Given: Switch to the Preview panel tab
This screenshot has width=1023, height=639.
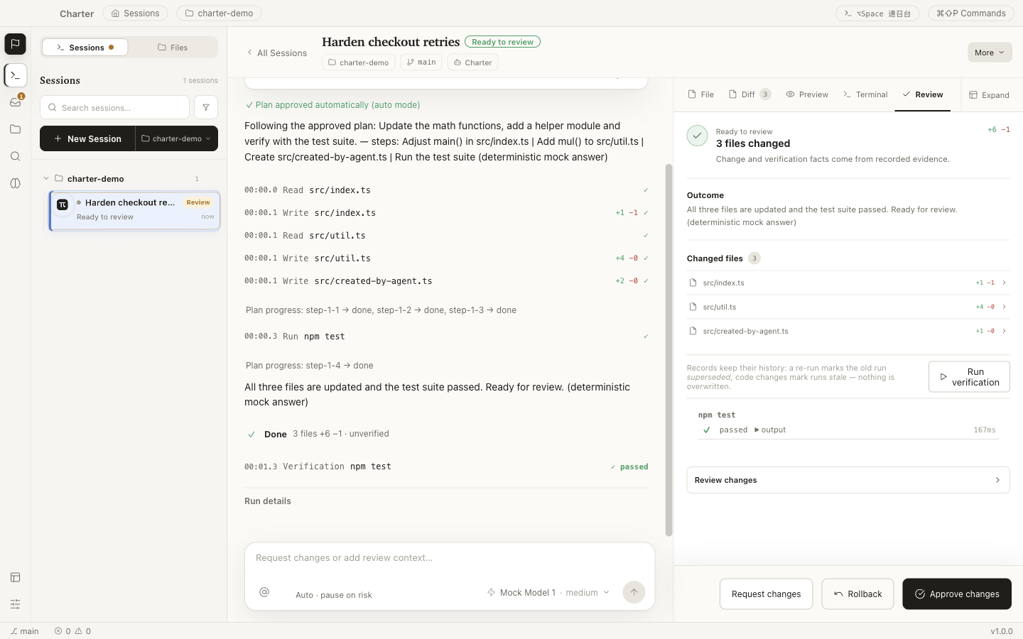Looking at the screenshot, I should click(807, 94).
